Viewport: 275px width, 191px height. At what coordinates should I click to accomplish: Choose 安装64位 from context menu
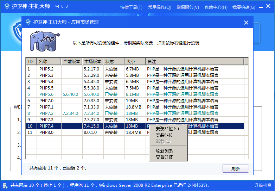(x=168, y=135)
